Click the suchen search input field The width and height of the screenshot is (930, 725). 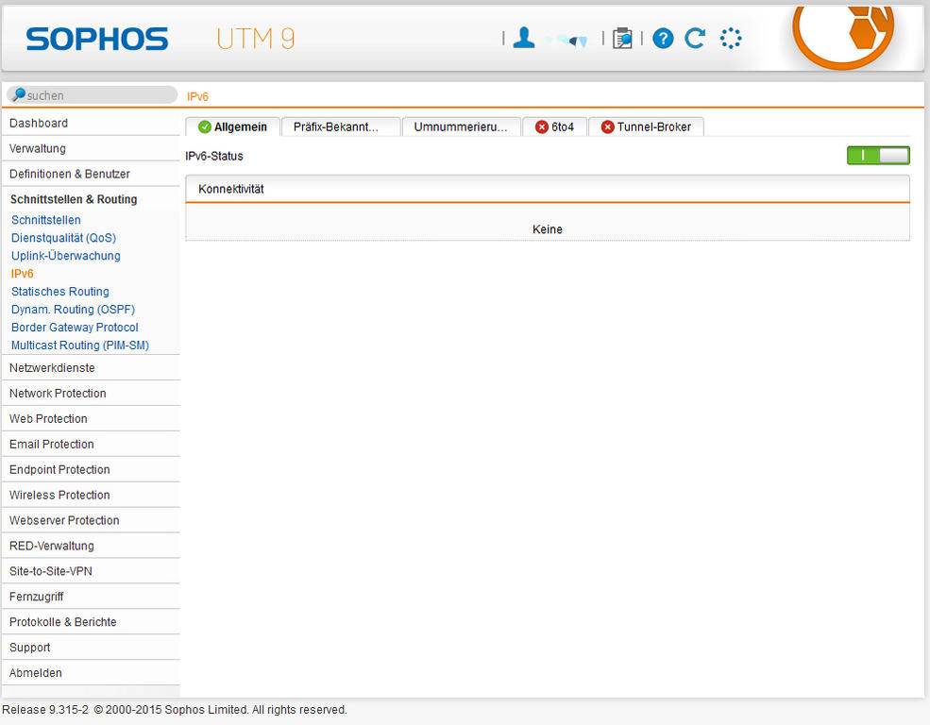coord(99,95)
